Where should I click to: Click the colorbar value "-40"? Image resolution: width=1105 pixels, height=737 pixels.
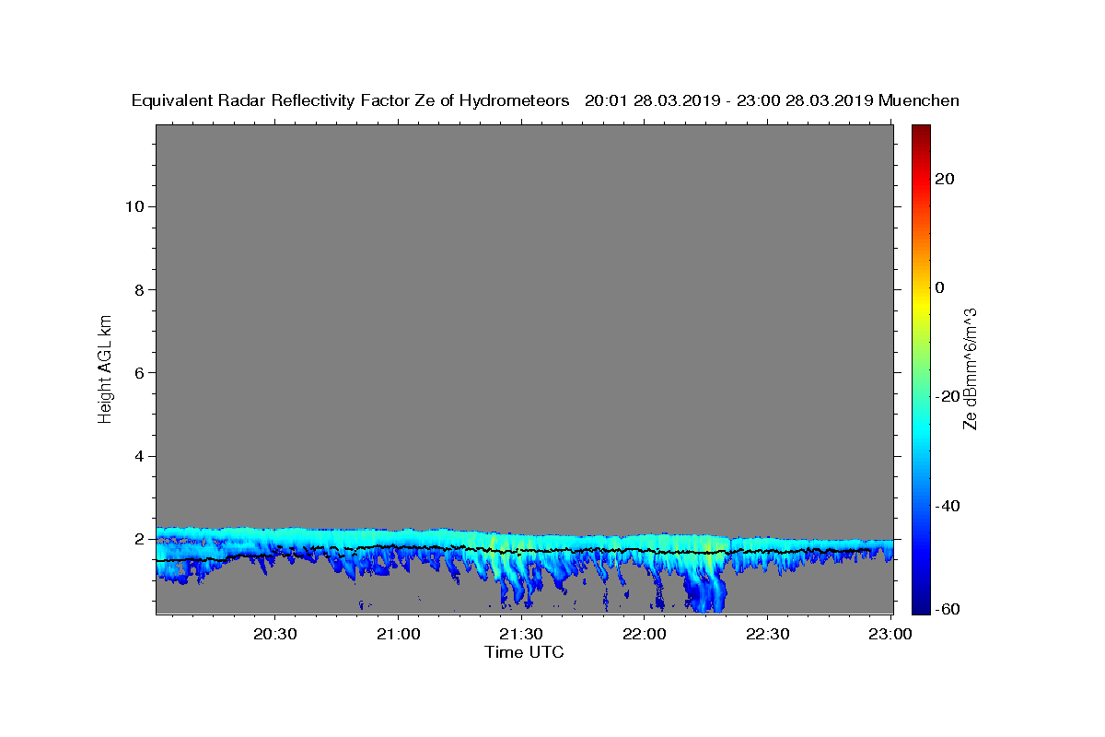pyautogui.click(x=948, y=506)
